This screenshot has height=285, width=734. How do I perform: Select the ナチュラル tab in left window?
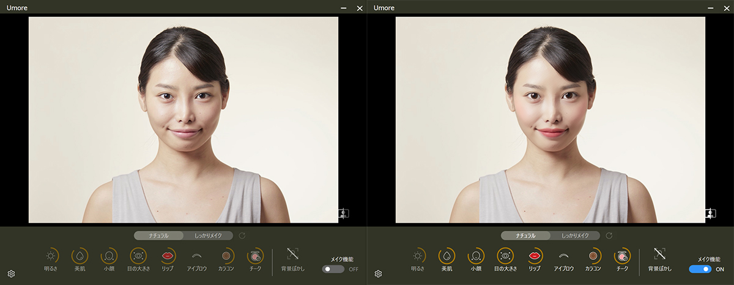159,236
